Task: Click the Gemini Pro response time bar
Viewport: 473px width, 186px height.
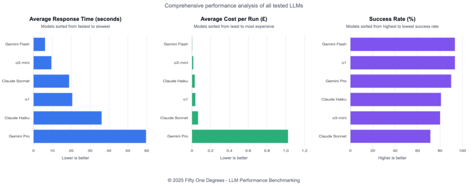Action: (90, 136)
